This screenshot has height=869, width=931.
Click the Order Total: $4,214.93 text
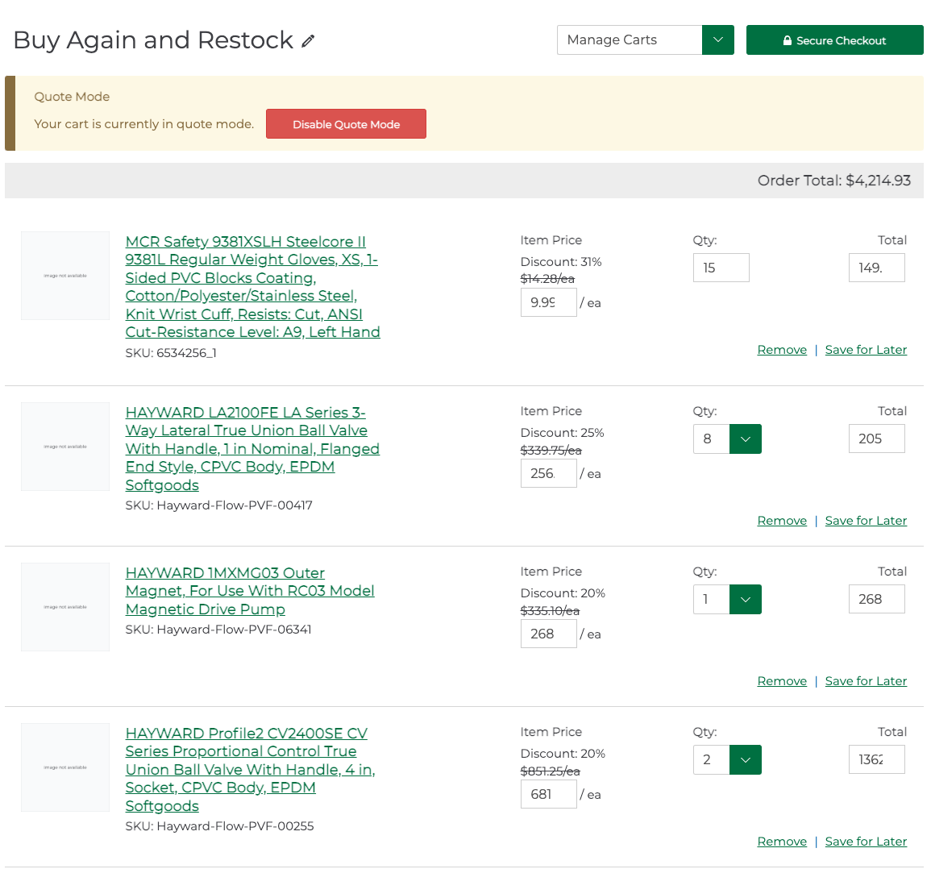click(x=833, y=181)
